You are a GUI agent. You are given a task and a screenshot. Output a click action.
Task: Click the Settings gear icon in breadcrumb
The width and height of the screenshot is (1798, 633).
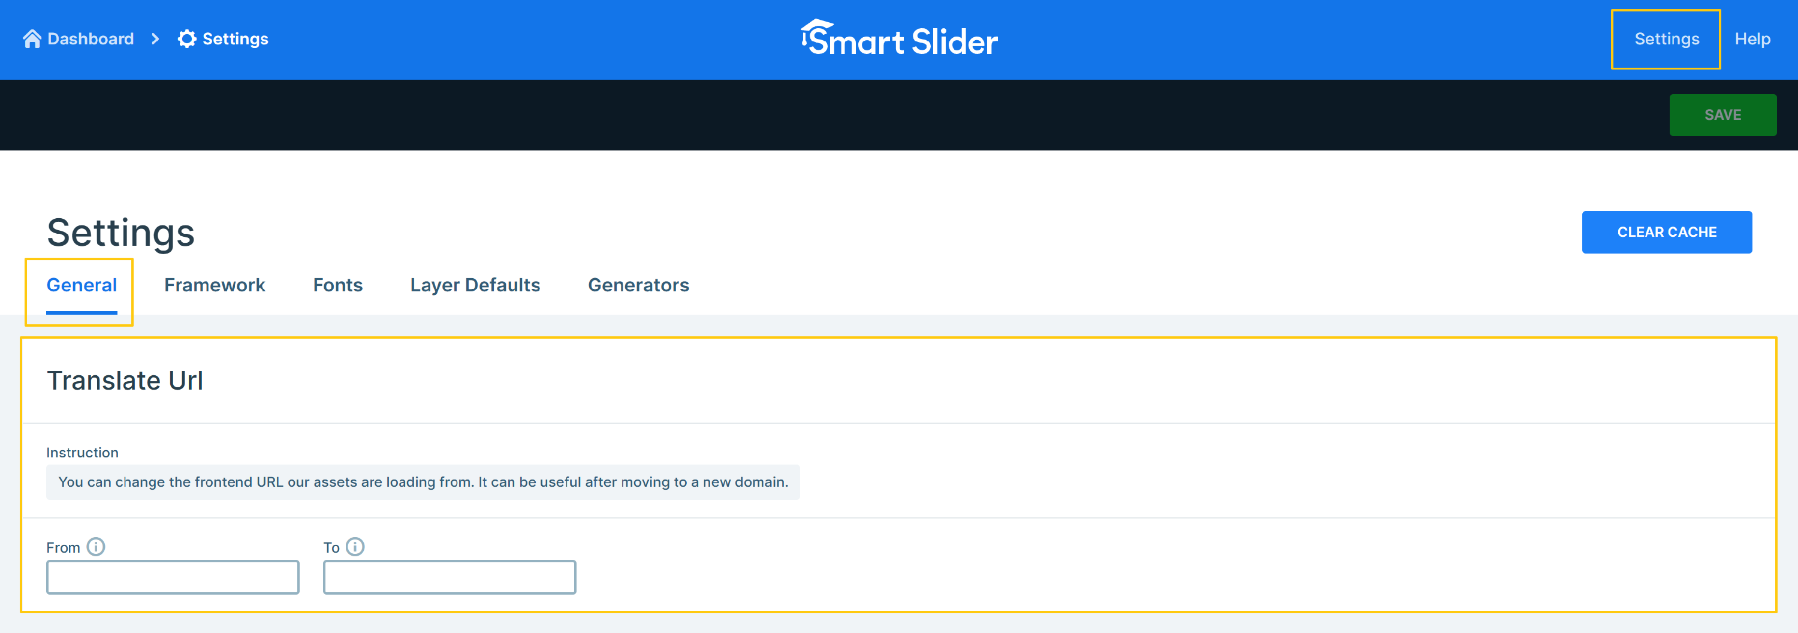pyautogui.click(x=187, y=39)
